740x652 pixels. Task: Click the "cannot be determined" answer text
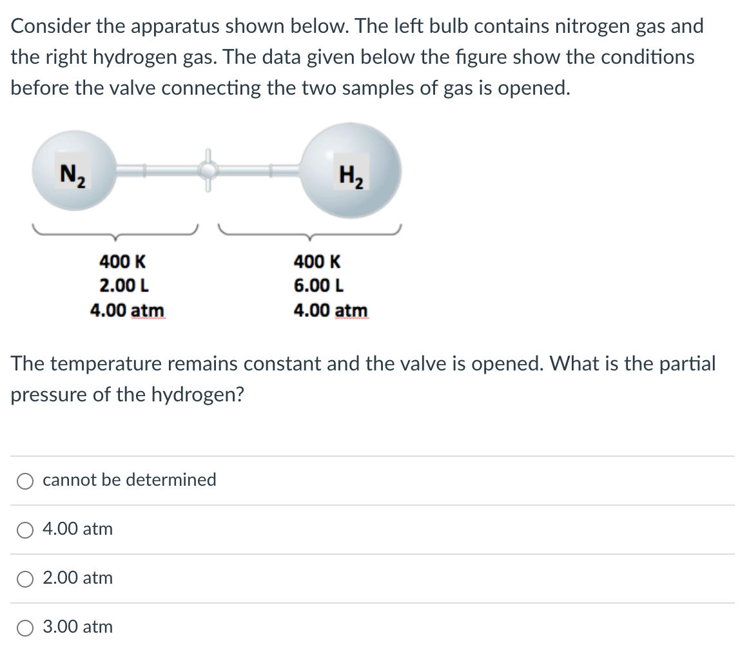coord(130,480)
